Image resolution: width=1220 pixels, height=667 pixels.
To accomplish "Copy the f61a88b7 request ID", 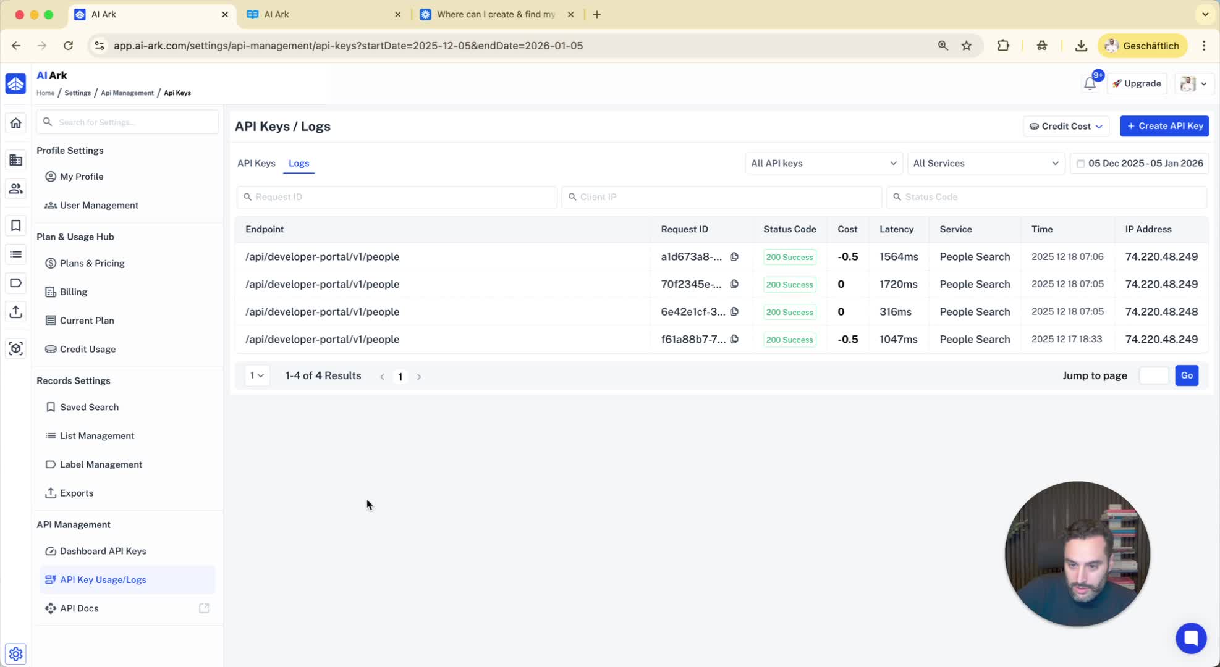I will point(734,339).
